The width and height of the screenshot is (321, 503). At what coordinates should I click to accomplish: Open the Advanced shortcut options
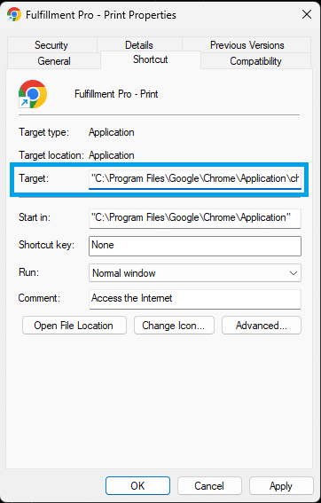click(x=262, y=326)
